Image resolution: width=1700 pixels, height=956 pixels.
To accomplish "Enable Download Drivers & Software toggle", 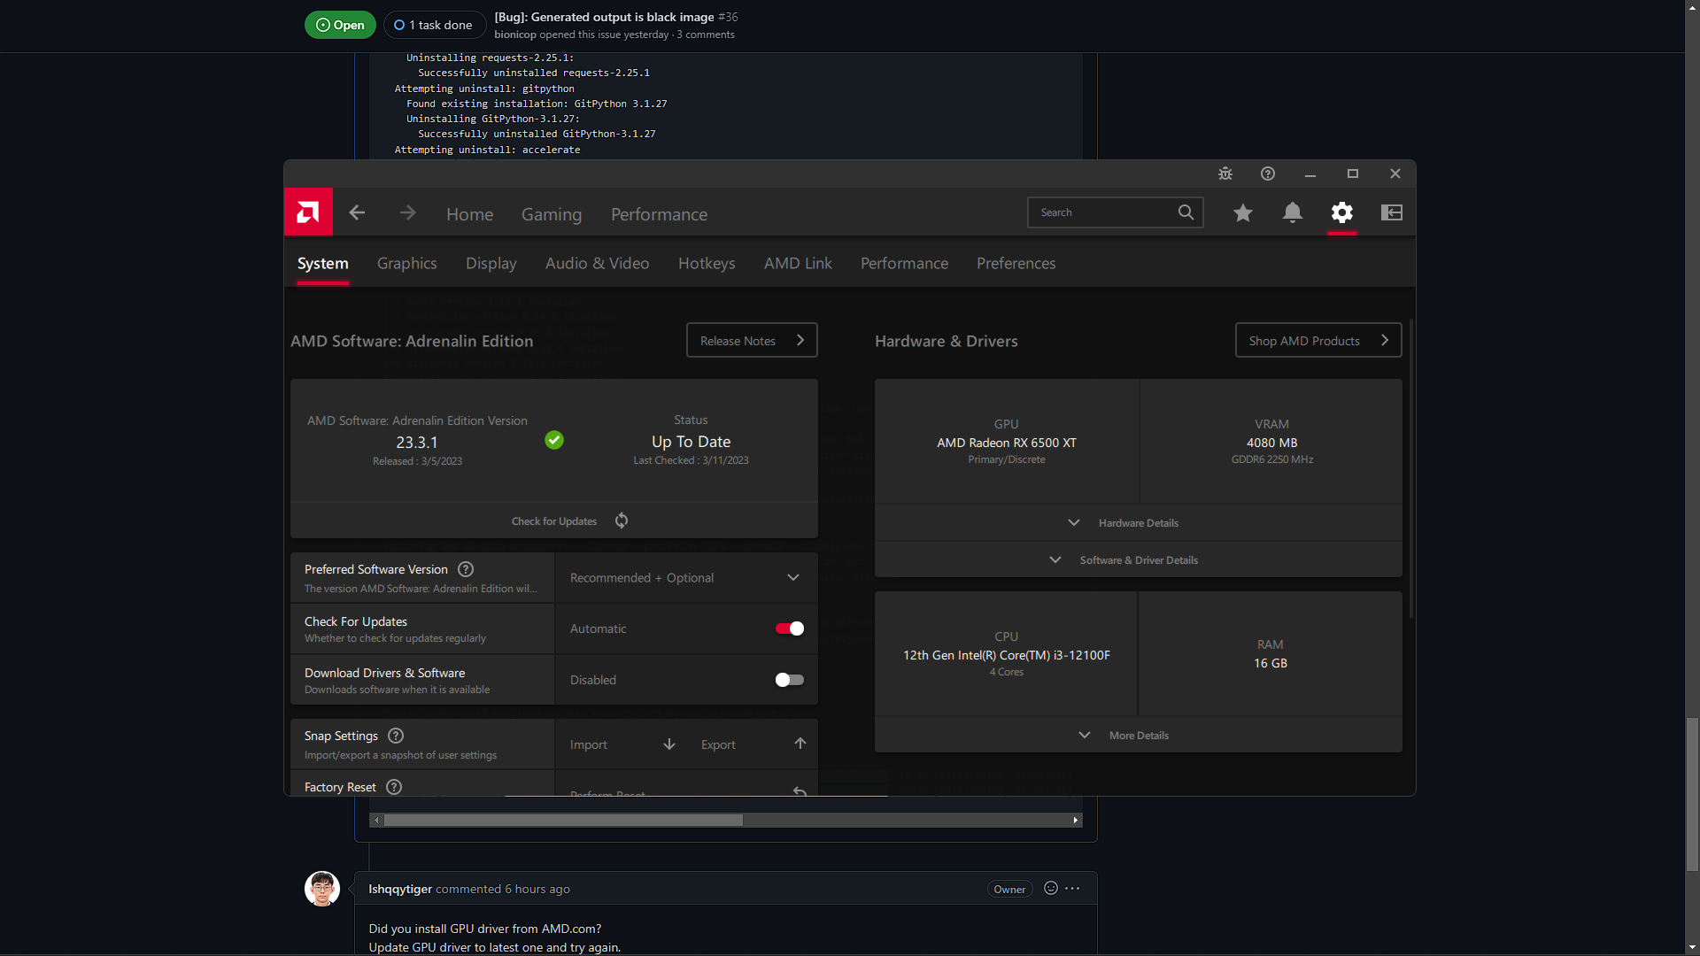I will [789, 681].
